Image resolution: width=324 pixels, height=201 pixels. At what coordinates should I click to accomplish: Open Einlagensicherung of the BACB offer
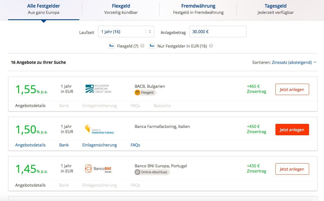point(100,105)
